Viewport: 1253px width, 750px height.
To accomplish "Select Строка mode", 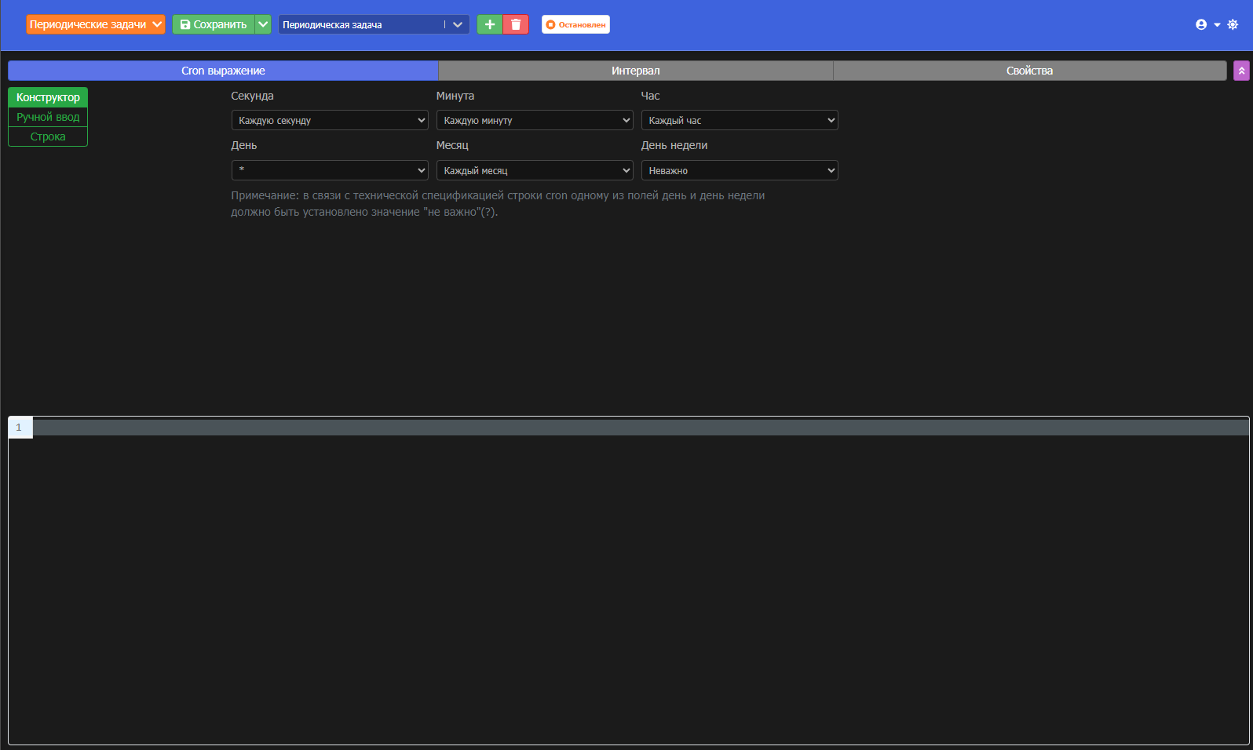I will (48, 137).
